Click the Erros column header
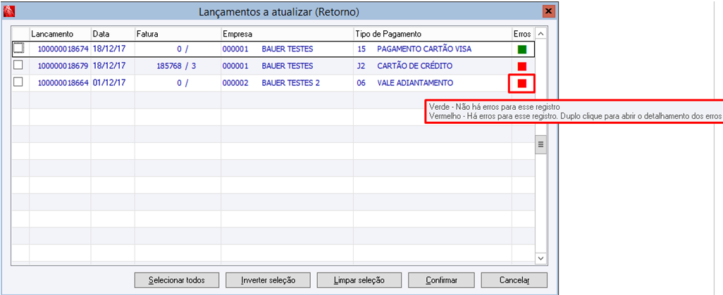The height and width of the screenshot is (295, 723). [x=523, y=34]
